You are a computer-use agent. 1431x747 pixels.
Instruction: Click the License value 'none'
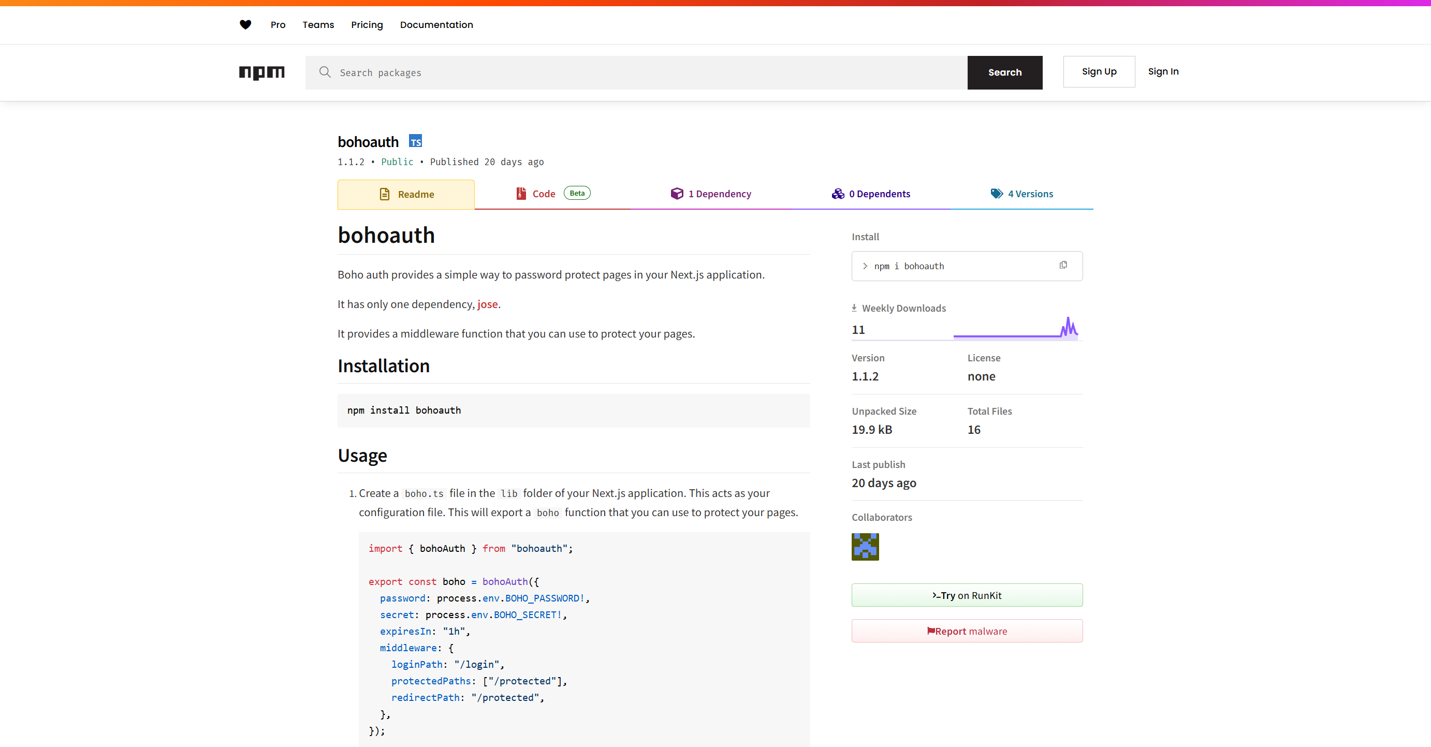click(x=981, y=376)
